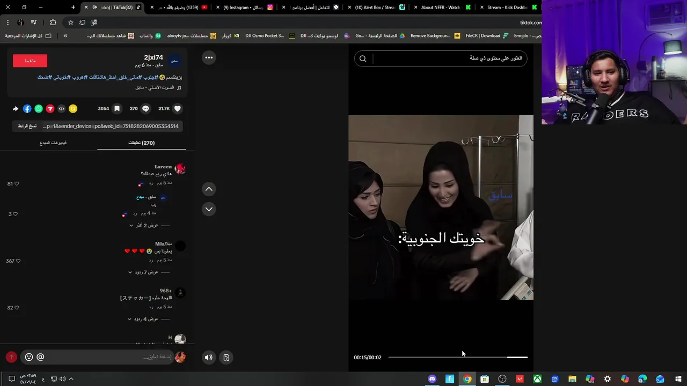The image size is (687, 386).
Task: Share the video to Facebook
Action: [x=27, y=109]
